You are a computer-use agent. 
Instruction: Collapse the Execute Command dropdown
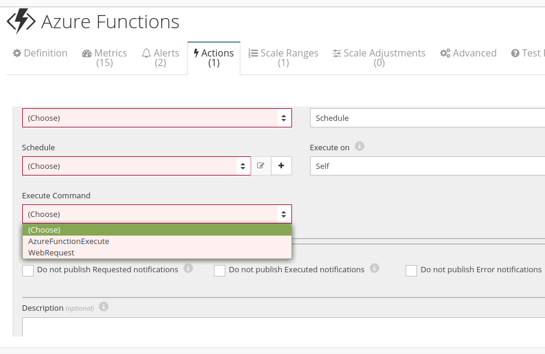click(157, 214)
